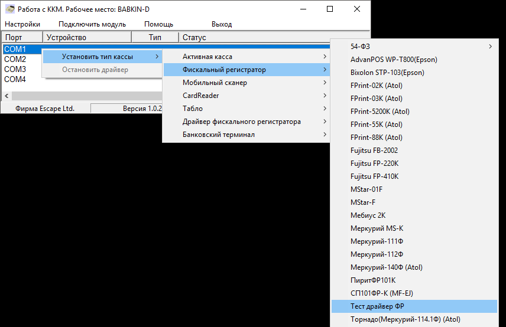The height and width of the screenshot is (327, 506).
Task: Choose MStar-F from list
Action: point(414,202)
